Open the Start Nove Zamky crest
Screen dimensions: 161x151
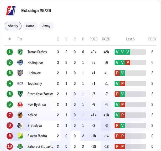click(x=20, y=94)
